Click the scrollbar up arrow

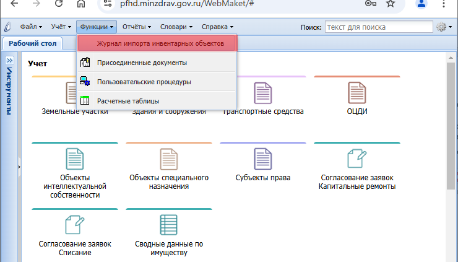pyautogui.click(x=451, y=58)
